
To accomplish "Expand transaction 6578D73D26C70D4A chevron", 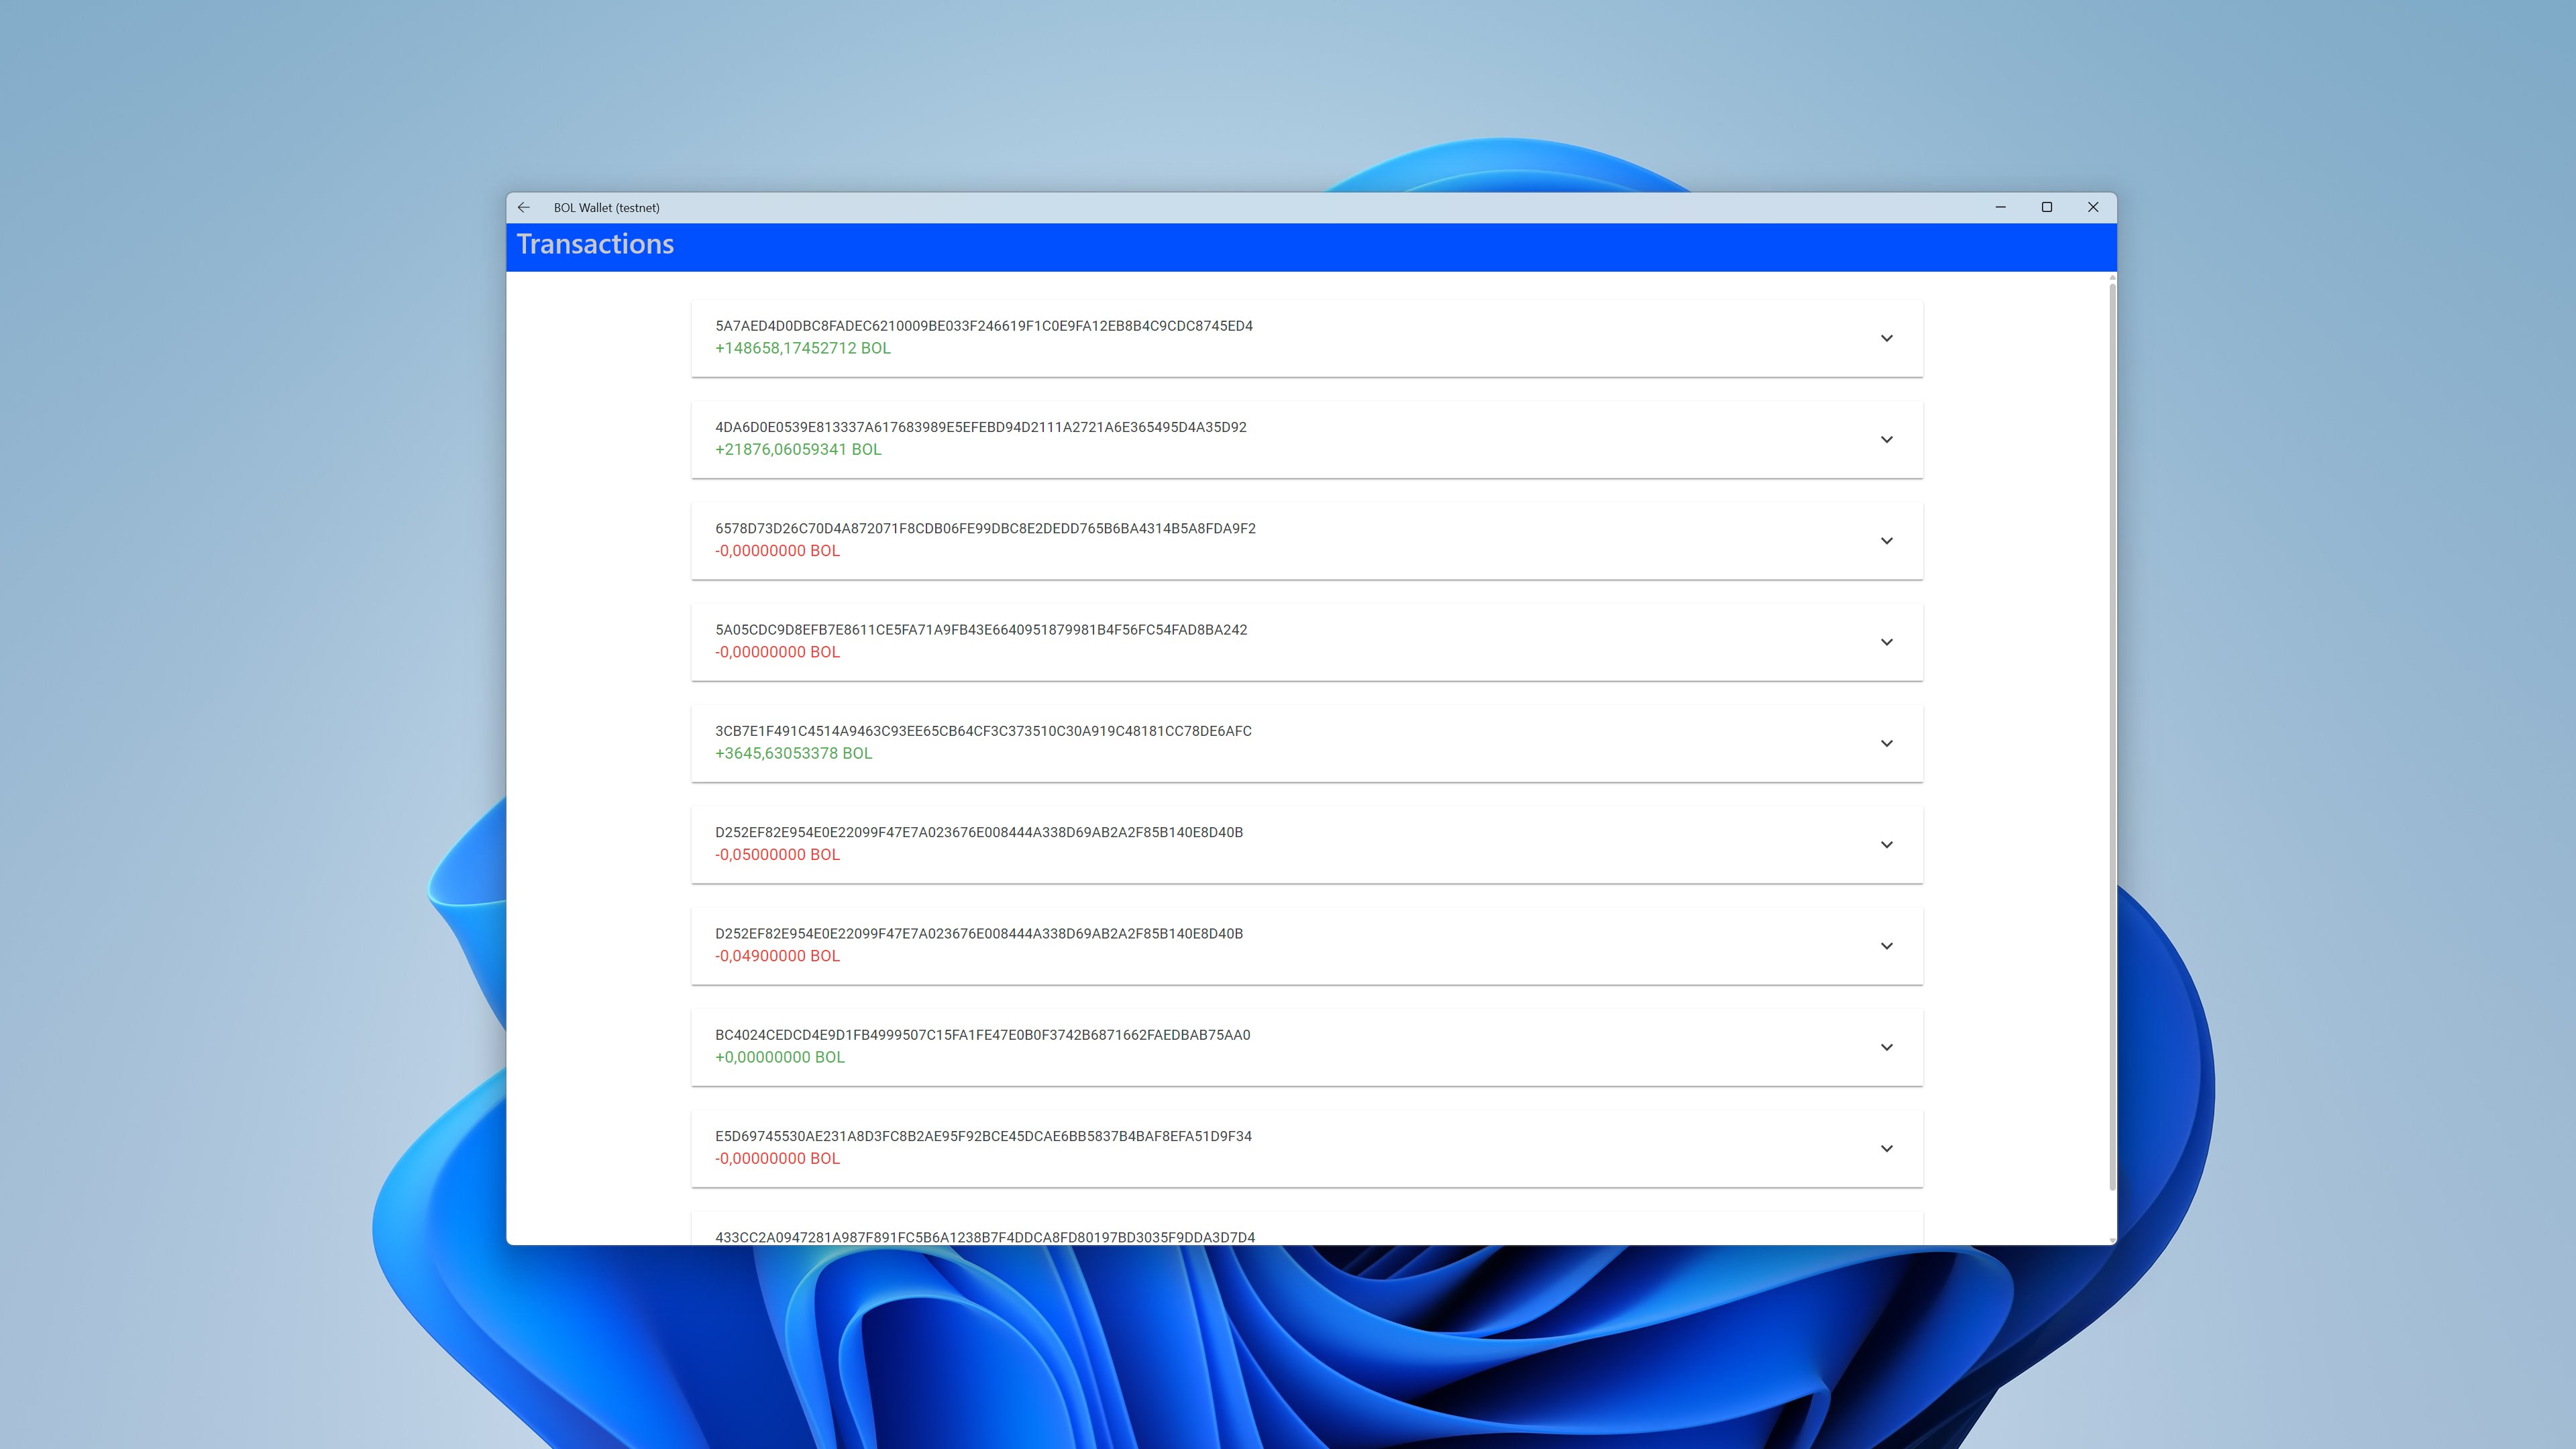I will 1886,541.
